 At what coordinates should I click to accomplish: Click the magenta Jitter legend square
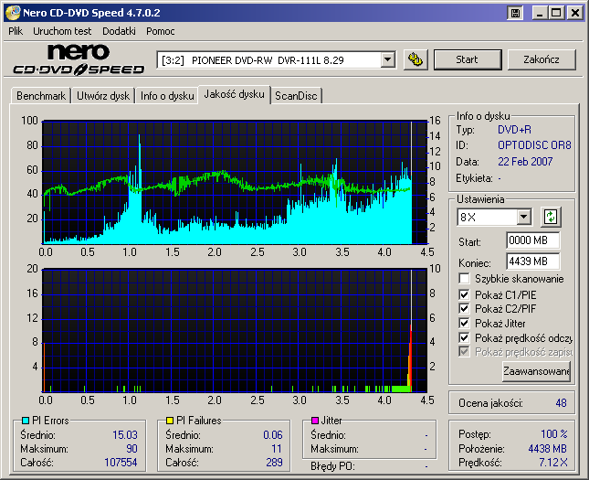315,421
